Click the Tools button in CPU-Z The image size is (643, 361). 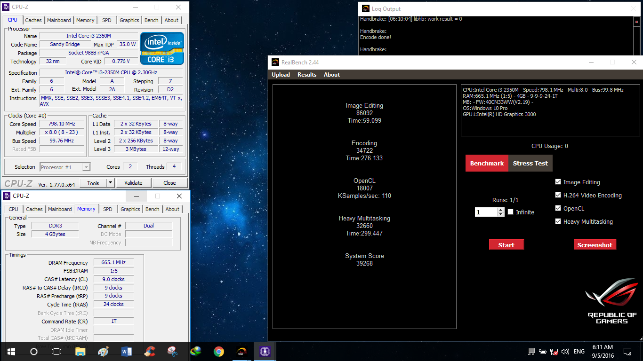tap(93, 183)
